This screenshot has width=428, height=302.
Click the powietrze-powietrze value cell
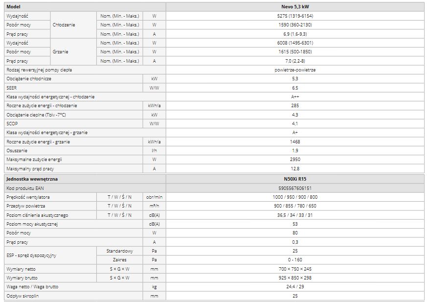(x=295, y=70)
